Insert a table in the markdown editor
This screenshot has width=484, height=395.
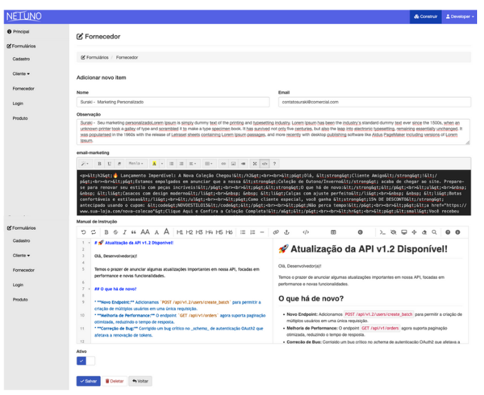(334, 233)
